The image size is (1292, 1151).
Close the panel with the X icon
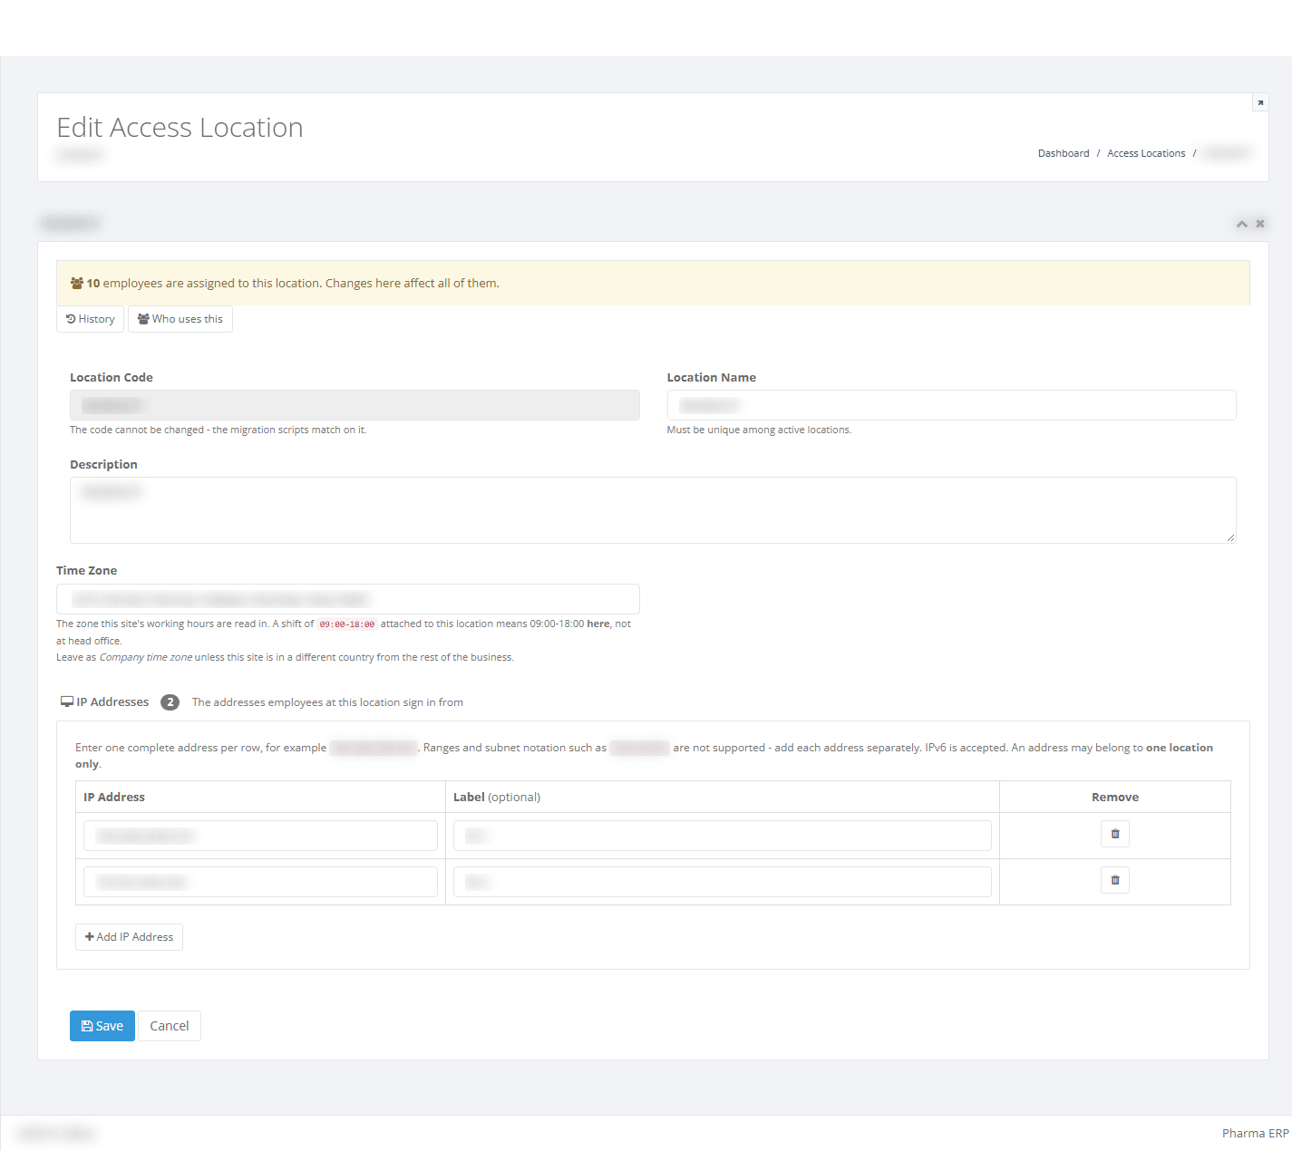click(x=1260, y=224)
